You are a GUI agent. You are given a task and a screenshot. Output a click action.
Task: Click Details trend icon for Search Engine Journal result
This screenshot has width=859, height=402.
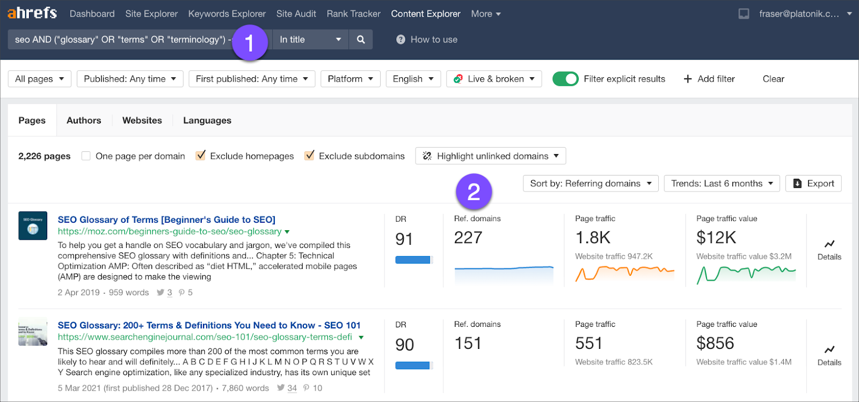click(829, 350)
